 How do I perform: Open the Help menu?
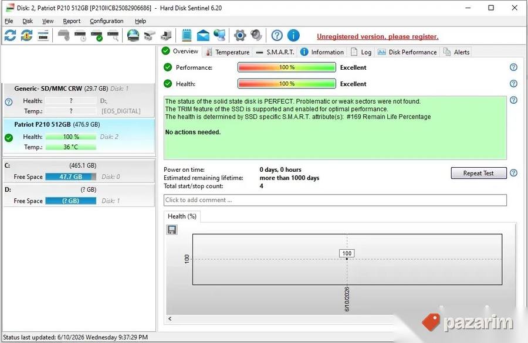pyautogui.click(x=140, y=21)
